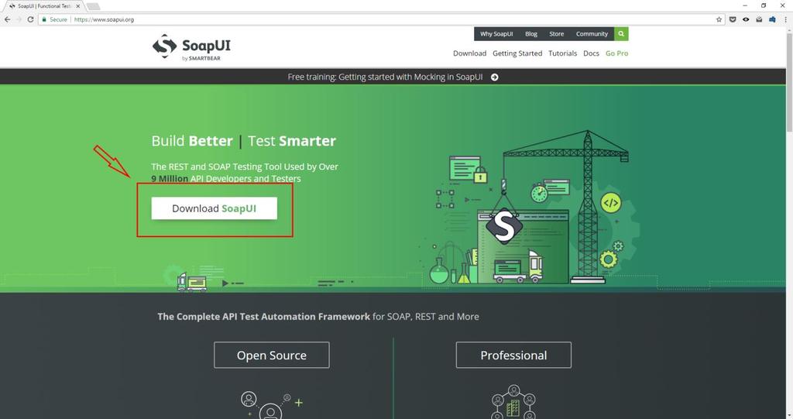This screenshot has width=793, height=419.
Task: Select the SoapUI Functional Testing tab
Action: [44, 6]
